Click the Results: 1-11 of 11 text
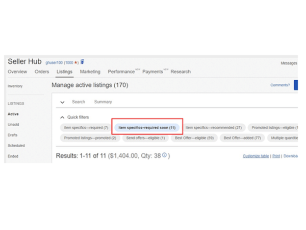 [x=81, y=156]
